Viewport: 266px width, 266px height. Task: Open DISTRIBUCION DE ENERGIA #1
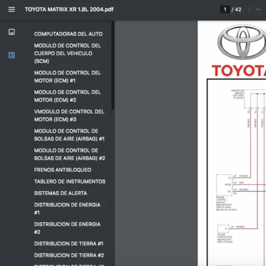pos(67,209)
